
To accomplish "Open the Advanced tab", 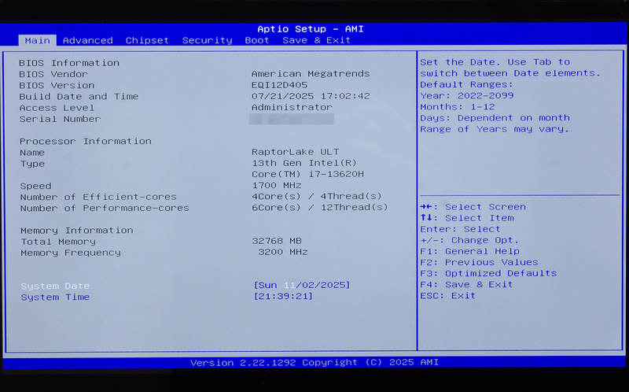I will 88,41.
